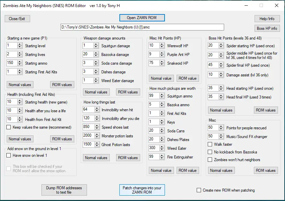Click ROM values under How long things last
Image resolution: width=285 pixels, height=201 pixels.
click(x=128, y=158)
